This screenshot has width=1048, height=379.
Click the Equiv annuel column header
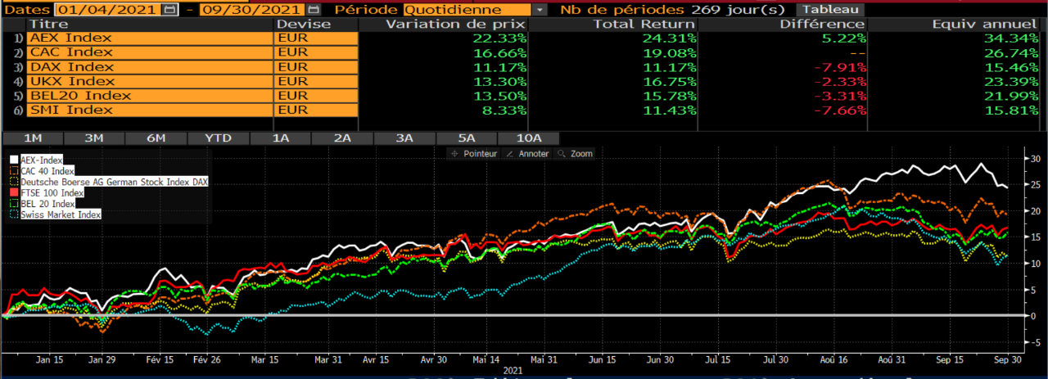955,25
